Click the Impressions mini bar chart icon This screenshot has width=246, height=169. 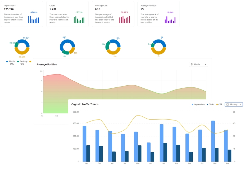pos(34,20)
